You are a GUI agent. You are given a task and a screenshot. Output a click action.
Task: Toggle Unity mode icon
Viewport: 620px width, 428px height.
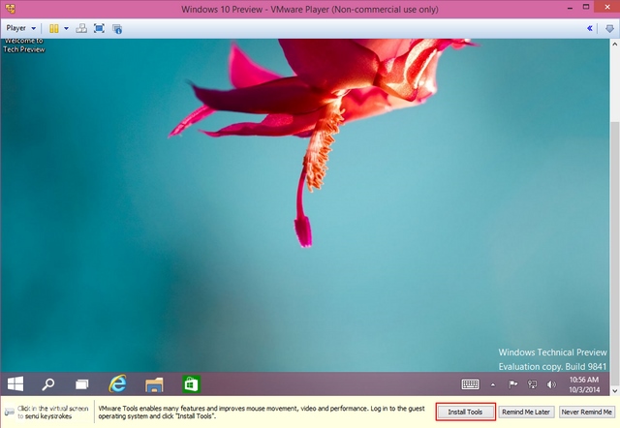pos(117,28)
